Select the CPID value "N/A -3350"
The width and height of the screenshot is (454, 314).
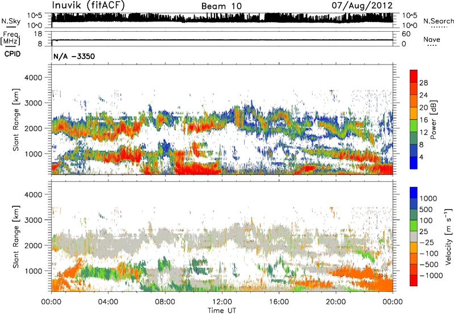pyautogui.click(x=74, y=56)
